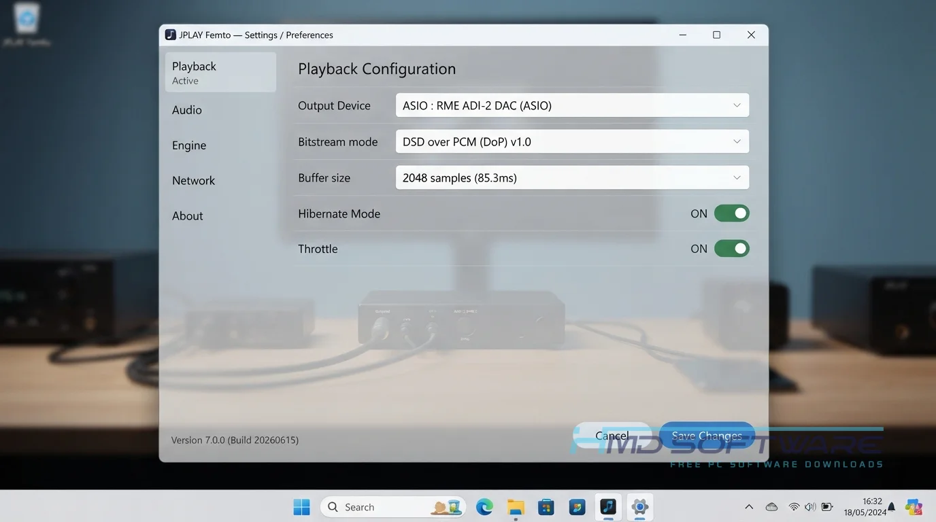Click the OneDrive cloud tray icon
Viewport: 936px width, 522px height.
point(771,507)
